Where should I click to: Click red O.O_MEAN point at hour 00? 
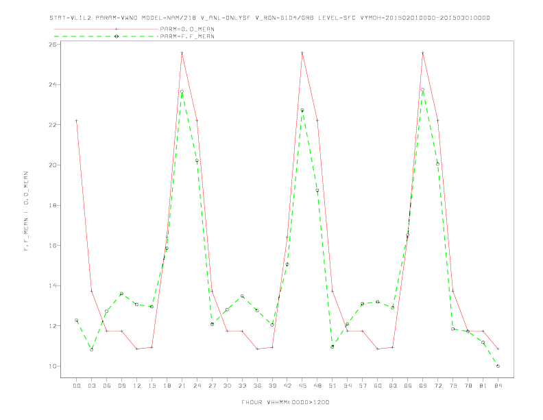click(x=77, y=121)
